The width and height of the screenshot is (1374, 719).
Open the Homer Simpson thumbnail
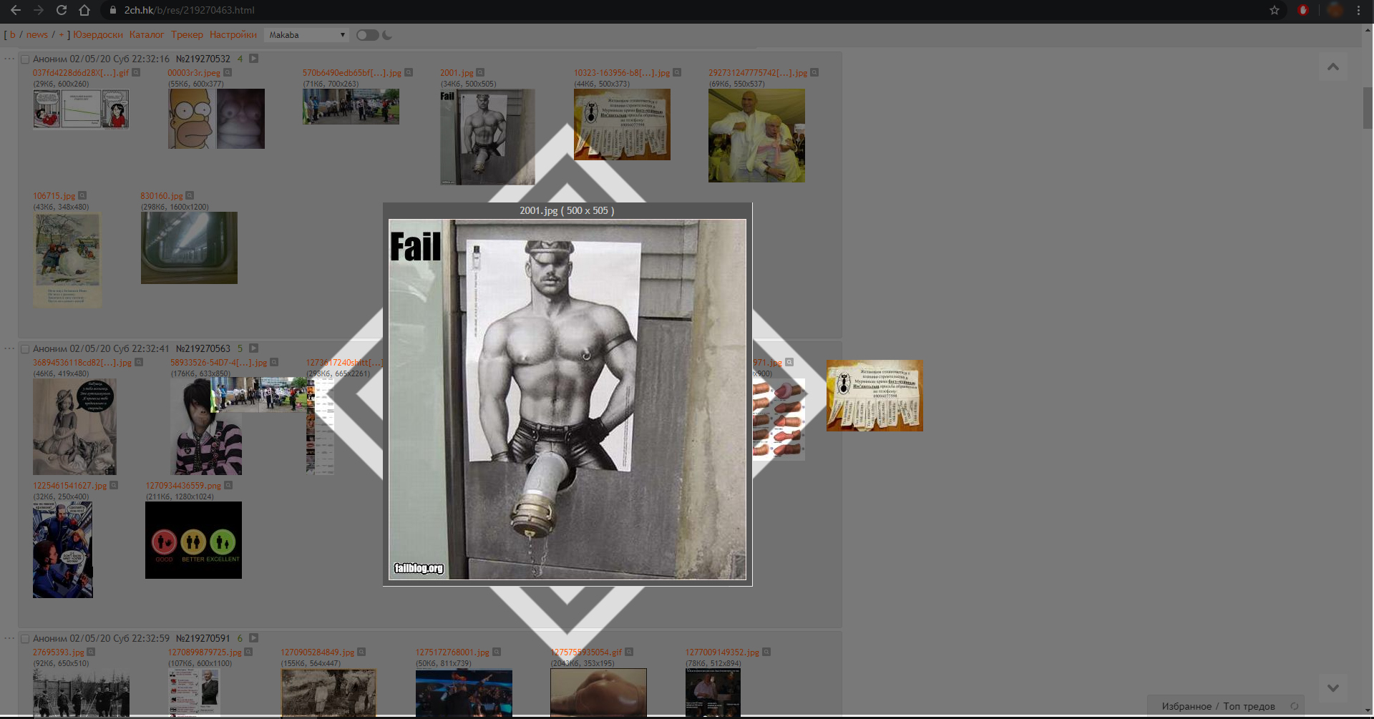point(216,119)
